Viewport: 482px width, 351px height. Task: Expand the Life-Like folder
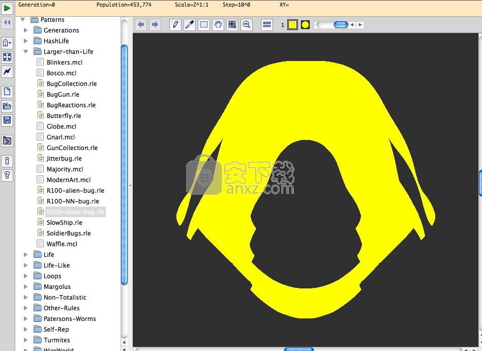point(26,265)
